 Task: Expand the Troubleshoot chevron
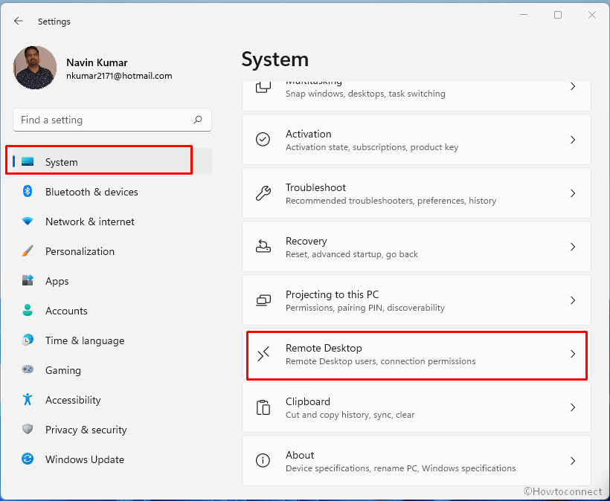(x=573, y=193)
